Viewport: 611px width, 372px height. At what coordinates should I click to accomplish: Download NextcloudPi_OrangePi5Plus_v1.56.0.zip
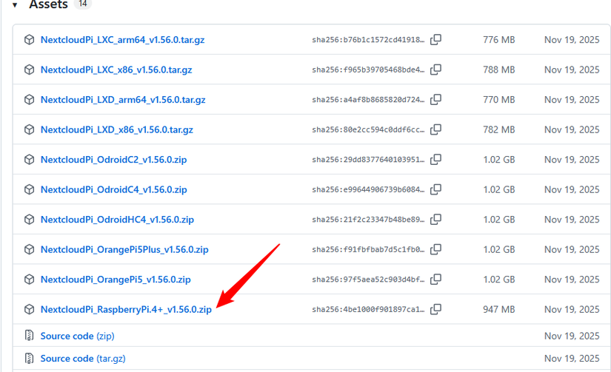[124, 249]
